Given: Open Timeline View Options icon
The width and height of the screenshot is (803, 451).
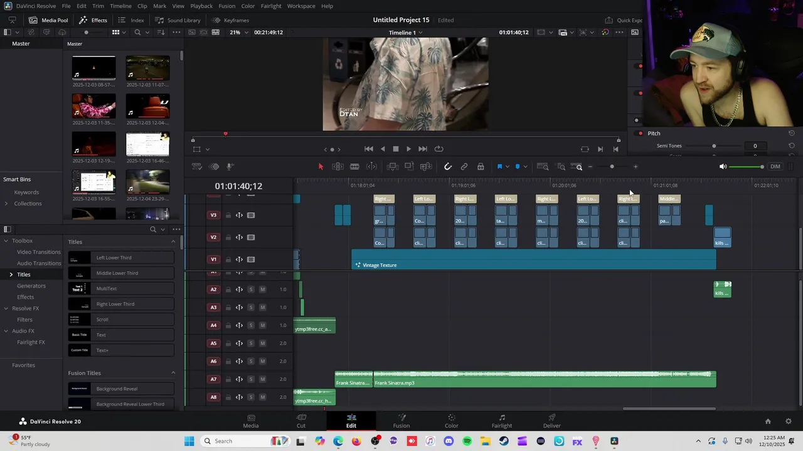Looking at the screenshot, I should tap(196, 167).
